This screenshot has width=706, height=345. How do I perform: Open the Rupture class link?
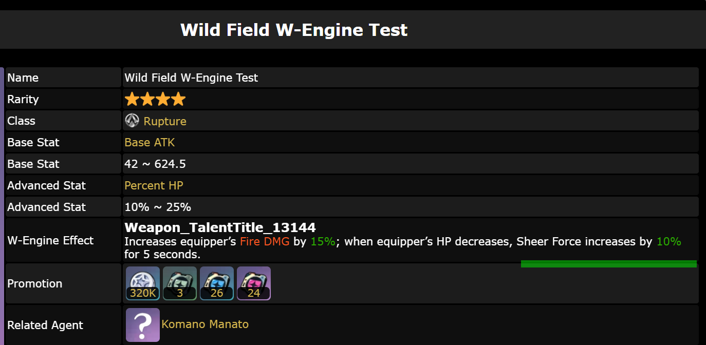point(165,121)
